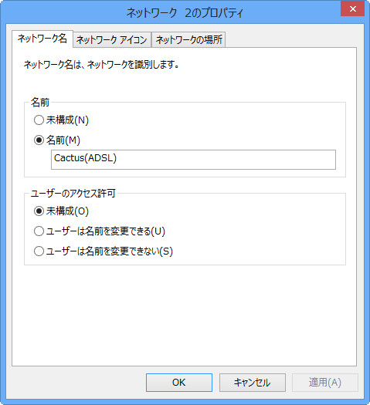Click the ネットワーク名は、ネットワークを識別します description text

pyautogui.click(x=101, y=65)
